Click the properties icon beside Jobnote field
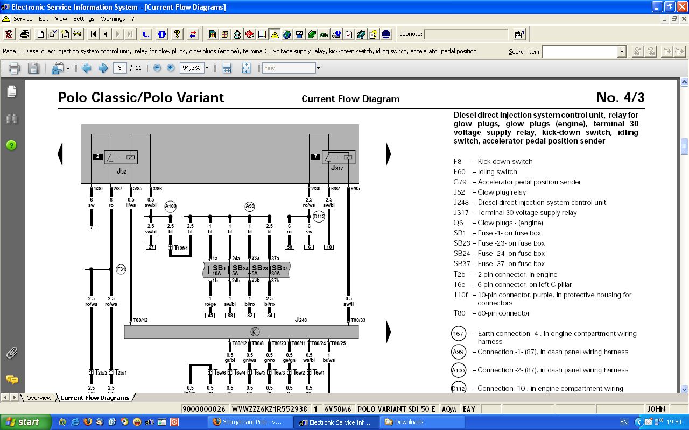This screenshot has width=689, height=430. click(519, 34)
